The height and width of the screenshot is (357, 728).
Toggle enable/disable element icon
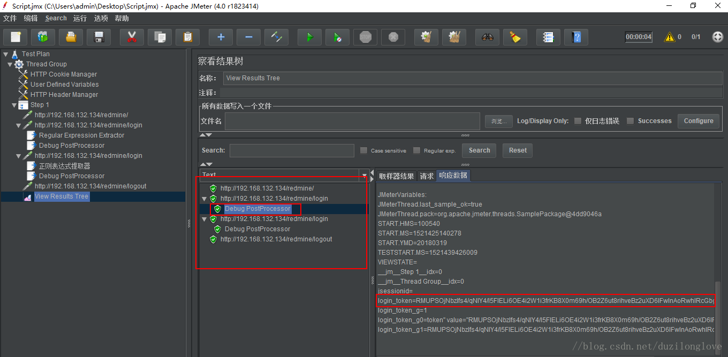pyautogui.click(x=276, y=37)
